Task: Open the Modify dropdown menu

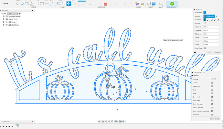Action: coord(63,7)
